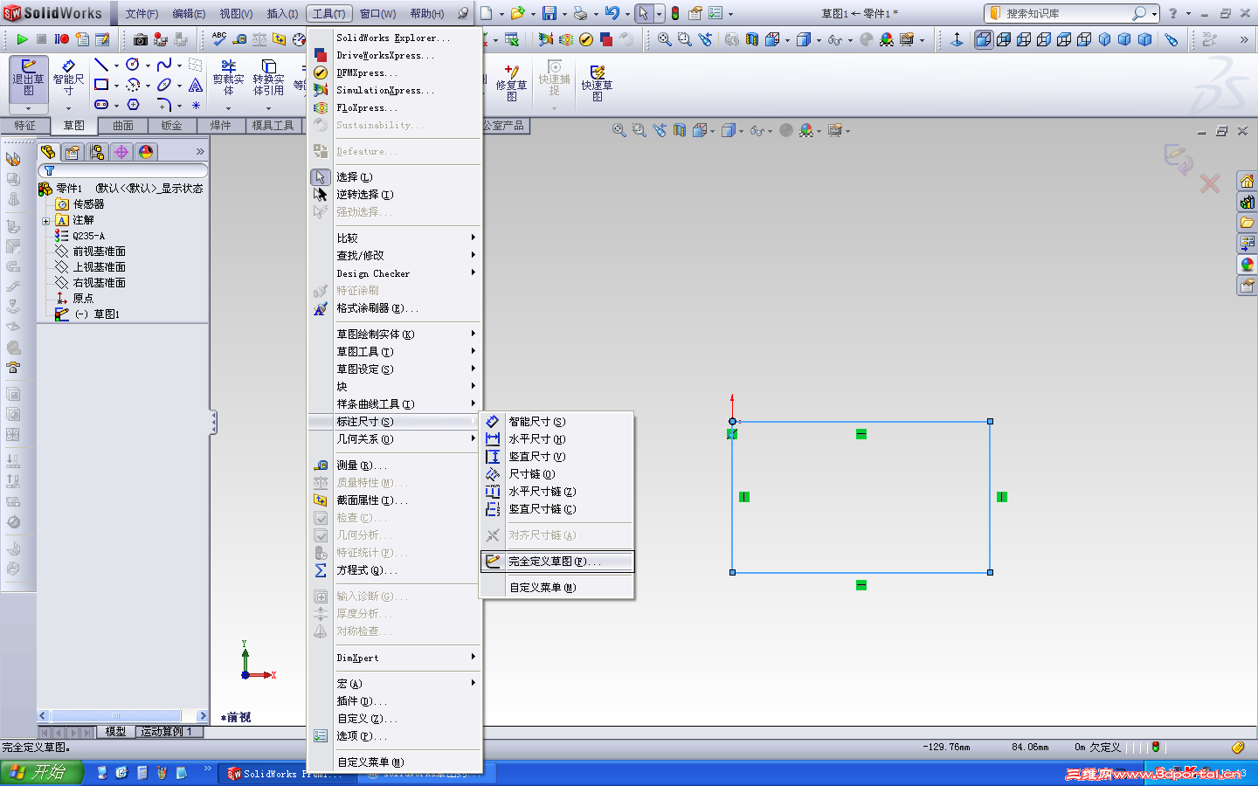Open the ConfigurationManager tab icon

[x=97, y=152]
